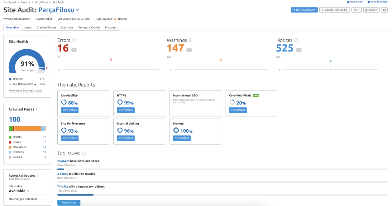Image resolution: width=392 pixels, height=206 pixels.
Task: Open ParçaFilosu in the breadcrumb
Action: click(x=41, y=2)
